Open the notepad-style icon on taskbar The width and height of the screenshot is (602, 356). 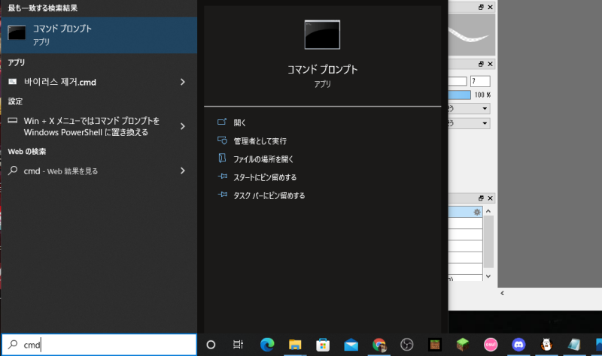point(574,345)
